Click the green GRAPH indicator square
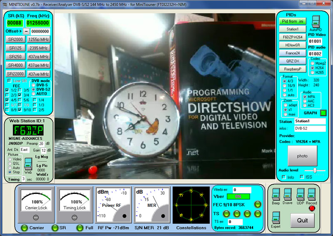The height and width of the screenshot is (236, 333). point(323,113)
